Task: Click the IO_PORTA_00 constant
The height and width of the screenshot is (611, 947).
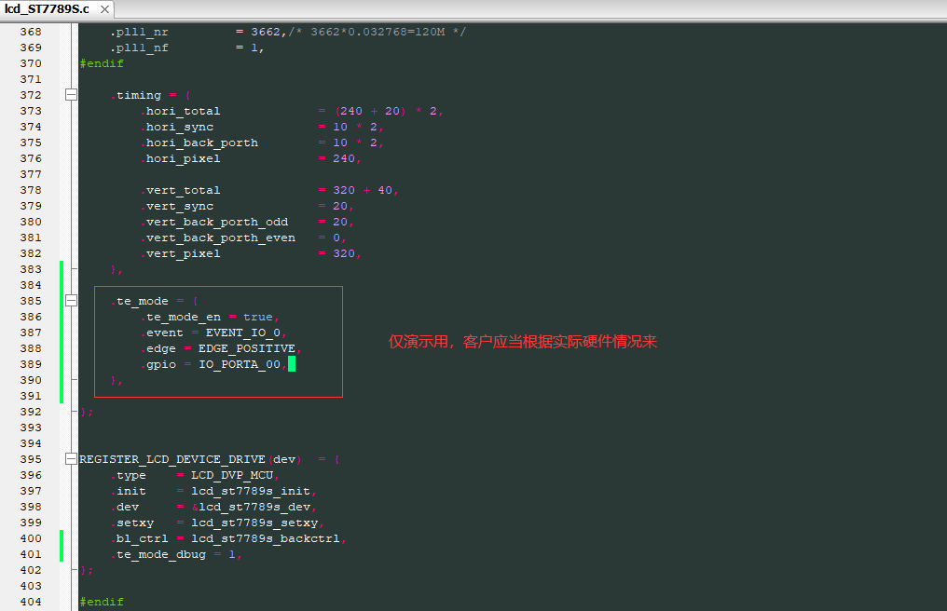Action: (x=240, y=364)
